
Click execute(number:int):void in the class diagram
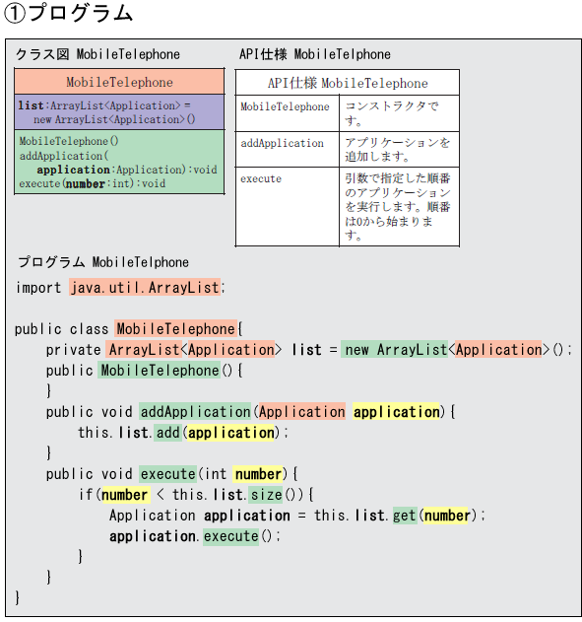[x=93, y=183]
